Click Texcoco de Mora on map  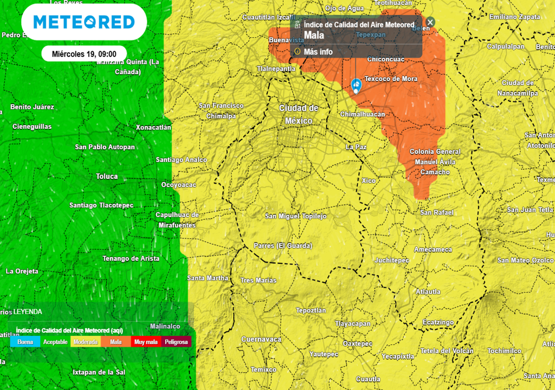[x=391, y=79]
